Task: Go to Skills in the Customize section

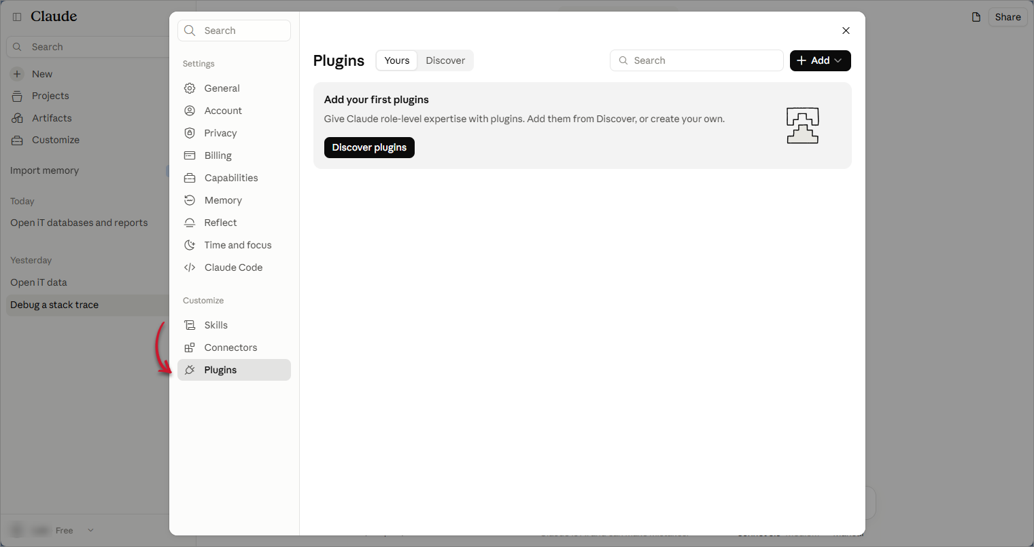Action: tap(234, 325)
